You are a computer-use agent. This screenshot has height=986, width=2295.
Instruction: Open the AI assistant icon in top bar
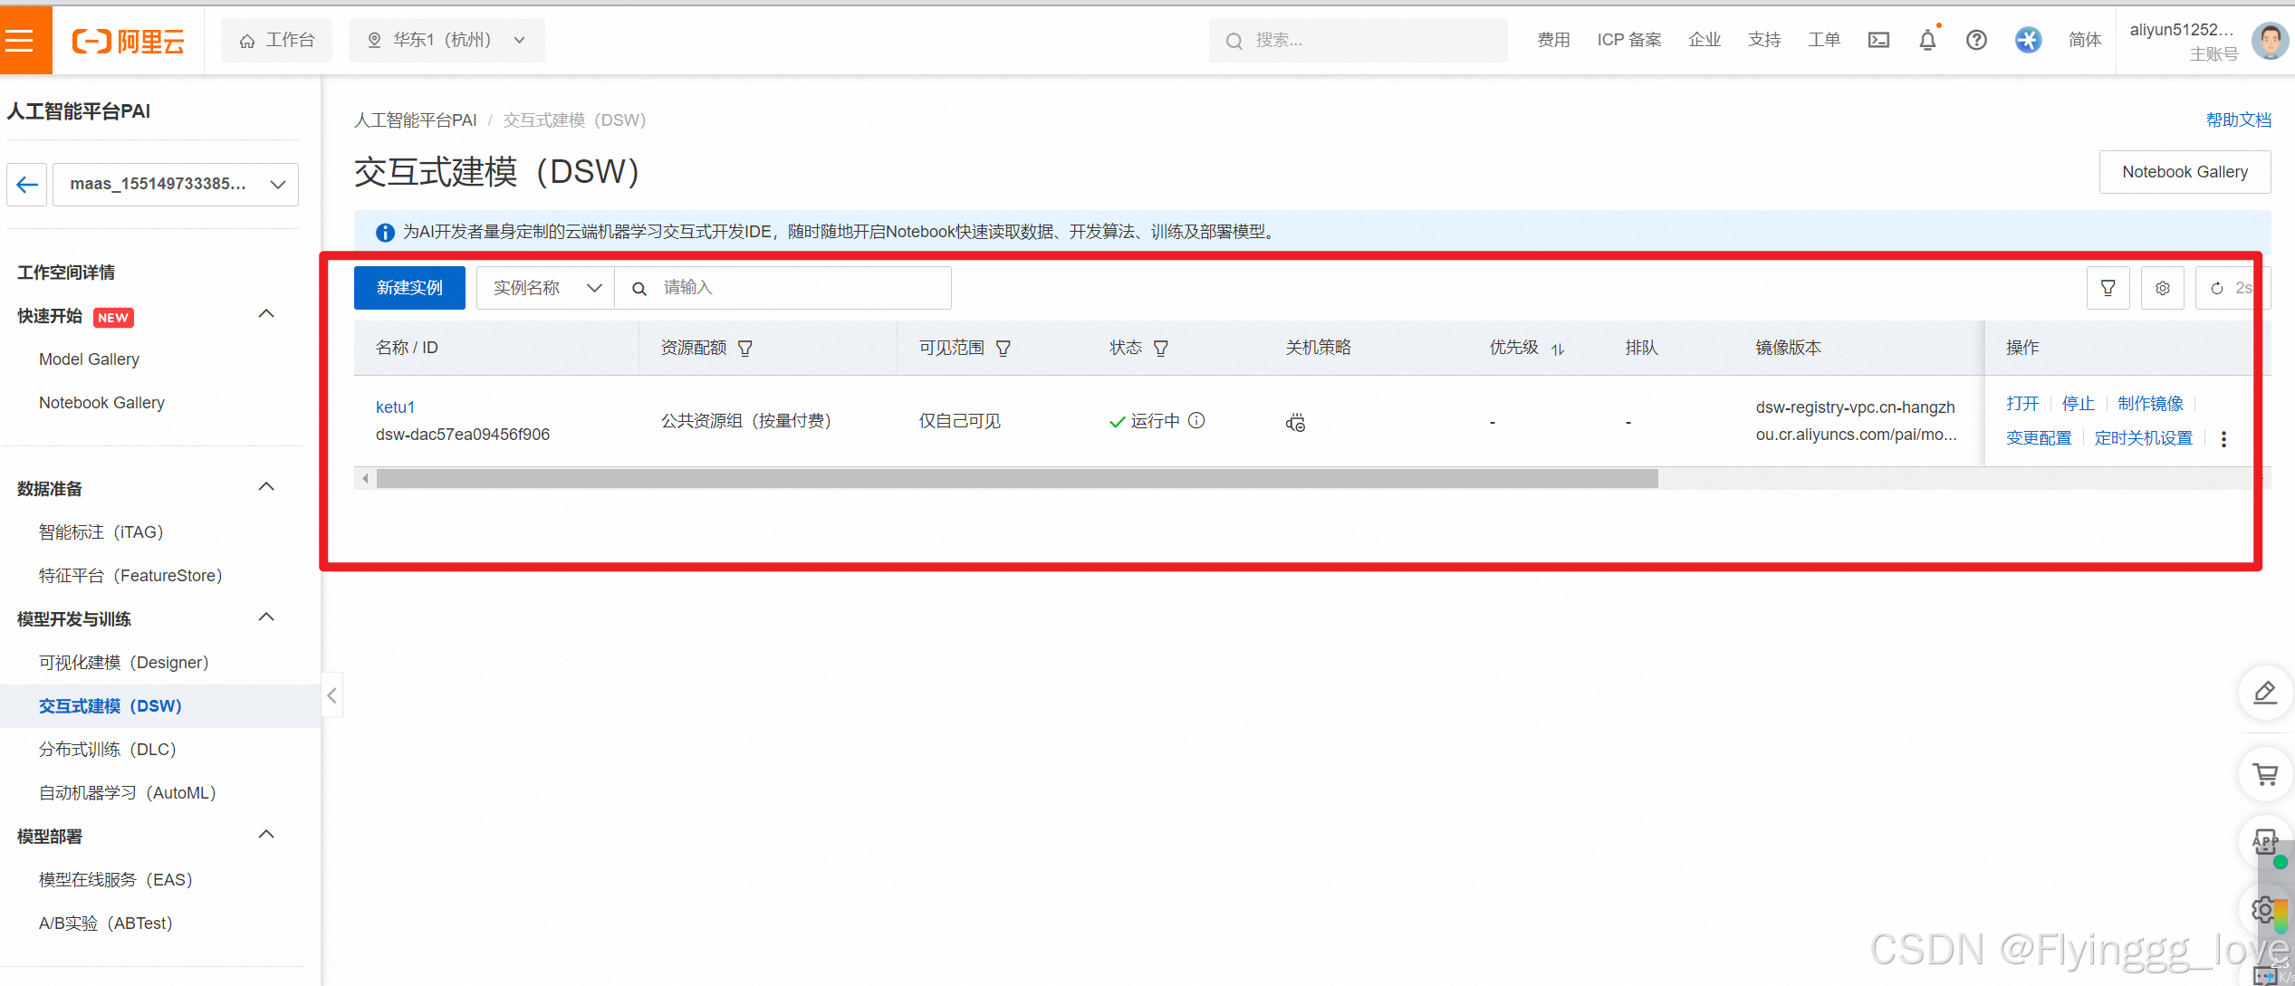click(2028, 40)
